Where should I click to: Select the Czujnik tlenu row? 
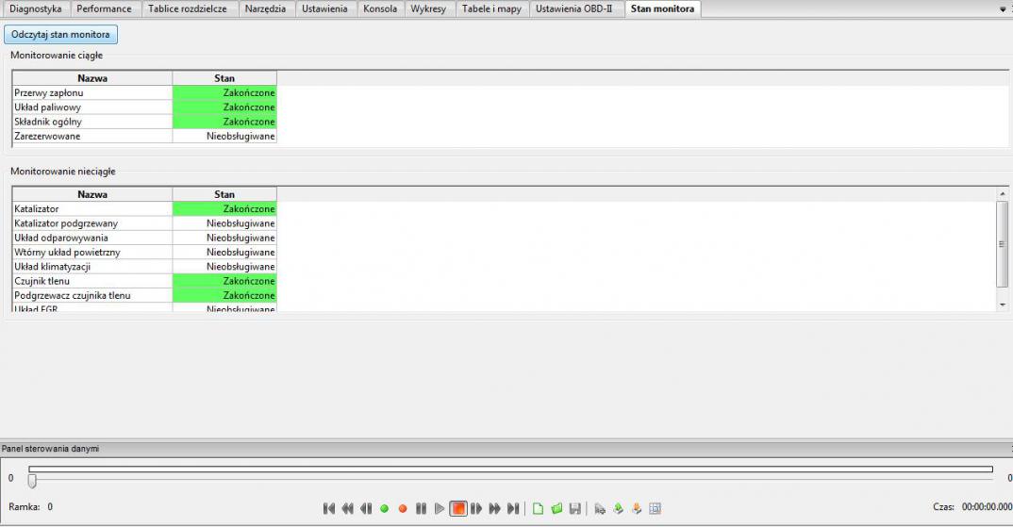[x=144, y=281]
